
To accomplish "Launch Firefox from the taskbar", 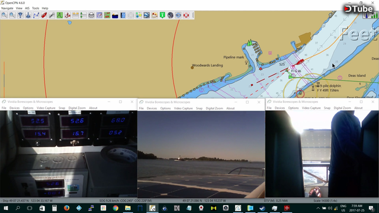I will pyautogui.click(x=66, y=208).
